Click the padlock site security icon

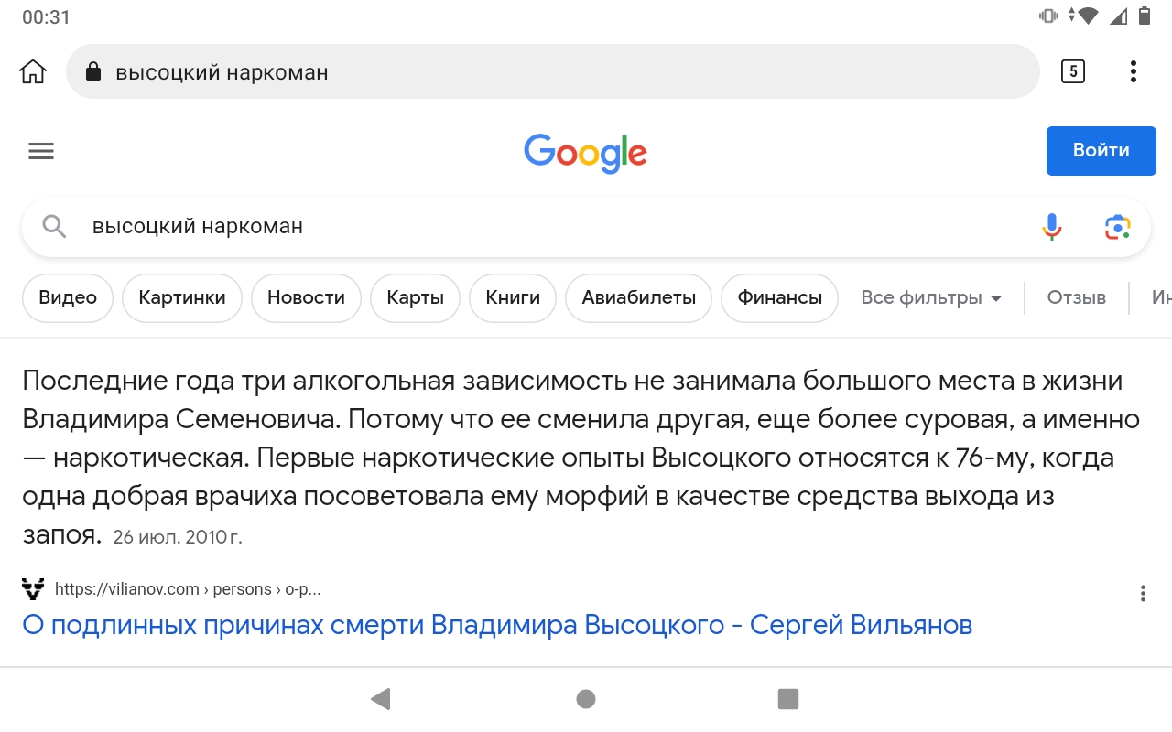92,71
